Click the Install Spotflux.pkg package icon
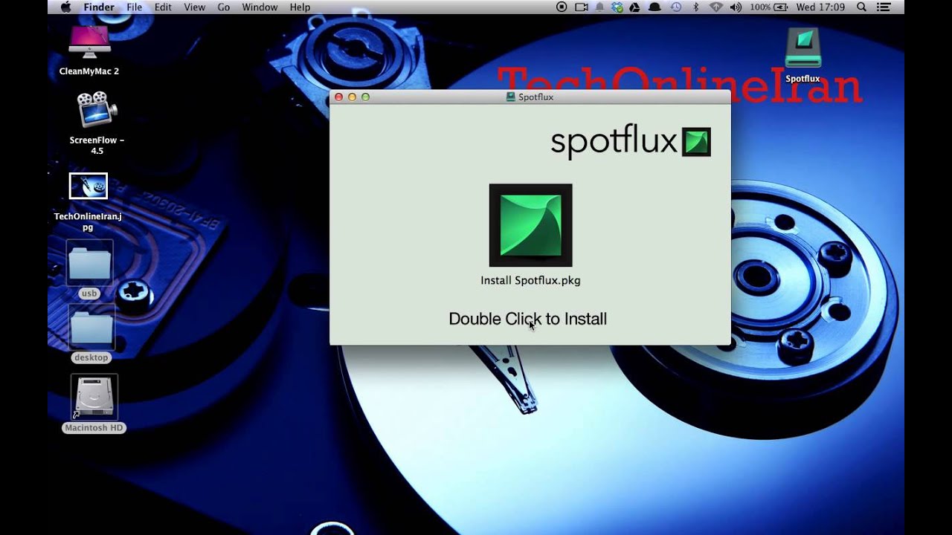The image size is (952, 535). pos(530,225)
